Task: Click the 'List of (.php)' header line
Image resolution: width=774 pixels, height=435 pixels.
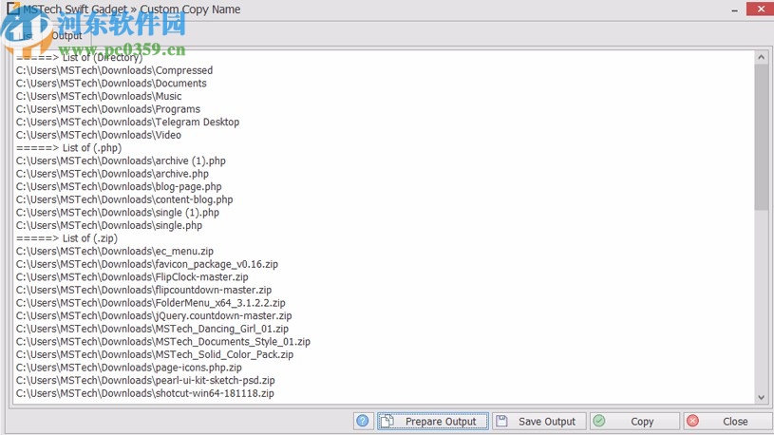Action: click(68, 147)
